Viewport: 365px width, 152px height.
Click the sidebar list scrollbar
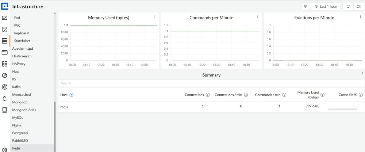coord(55,126)
